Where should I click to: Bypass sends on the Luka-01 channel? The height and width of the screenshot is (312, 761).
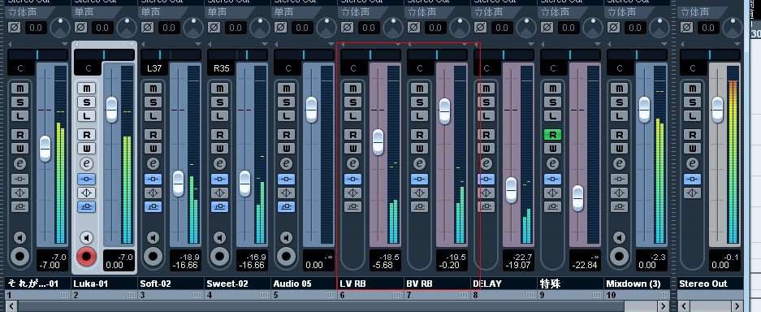(x=86, y=206)
